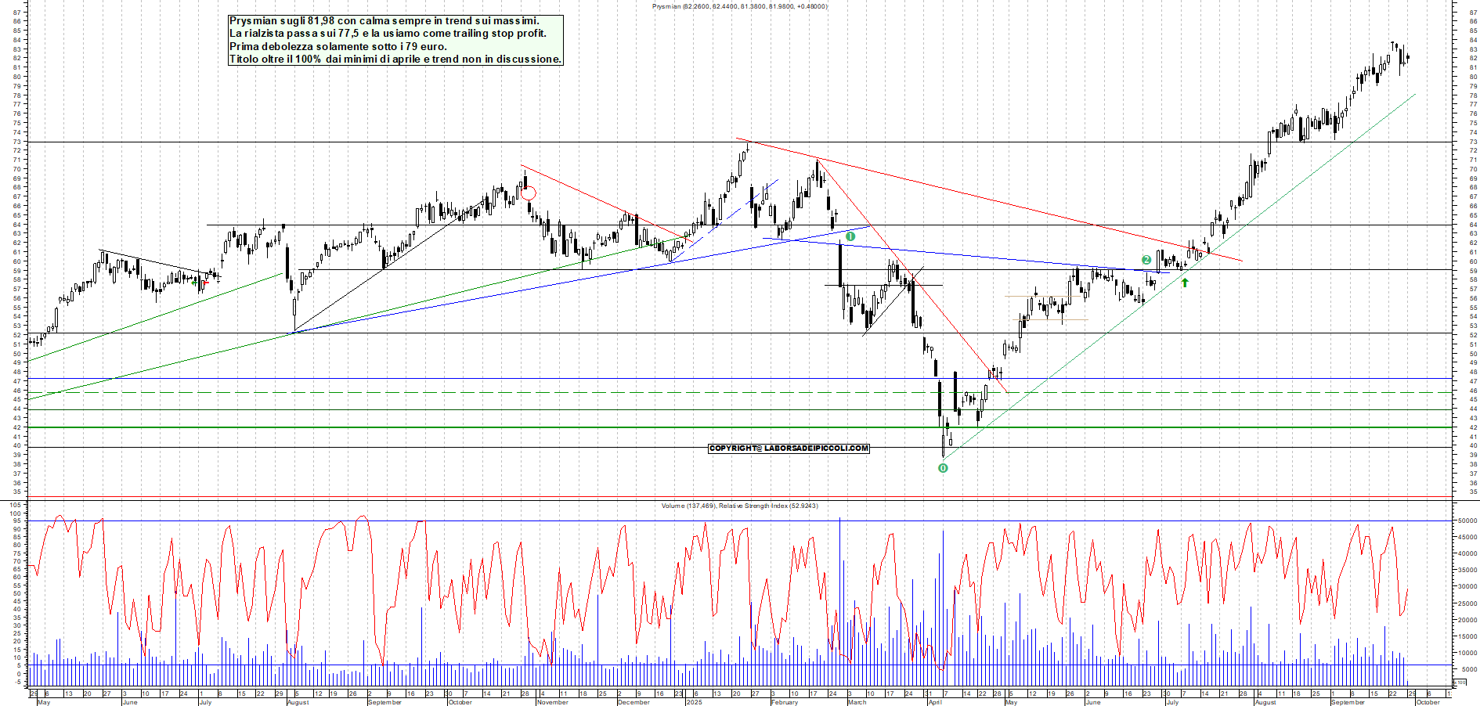Select the 2025 year label on axis
The width and height of the screenshot is (1480, 706).
click(694, 702)
